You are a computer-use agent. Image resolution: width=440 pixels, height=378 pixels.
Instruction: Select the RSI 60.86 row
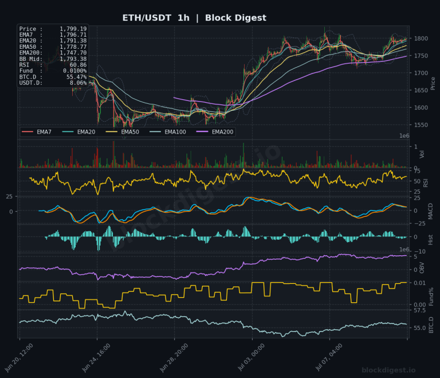(x=53, y=65)
